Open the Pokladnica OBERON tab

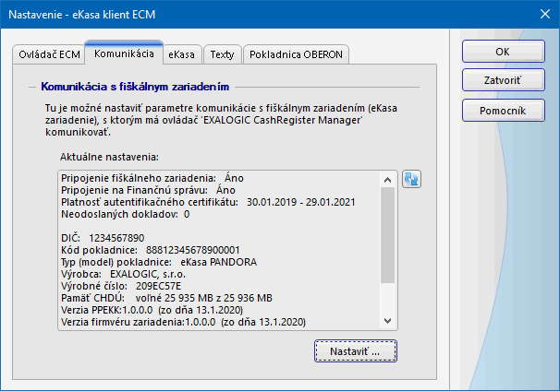tap(297, 54)
